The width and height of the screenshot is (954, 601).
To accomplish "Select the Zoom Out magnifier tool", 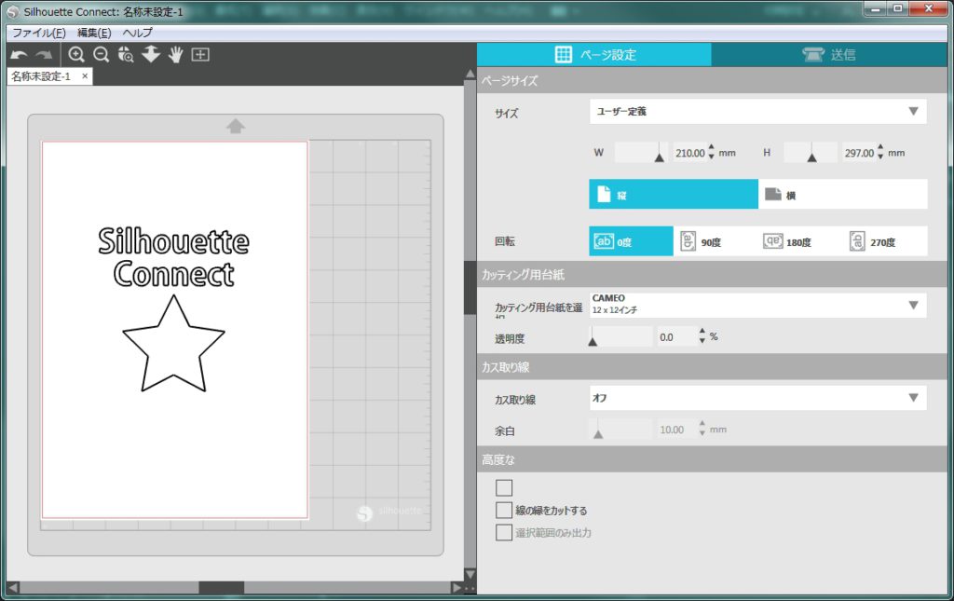I will coord(101,55).
